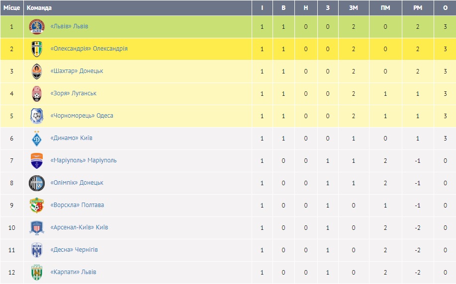Click the «О» points column header
This screenshot has height=284, width=456.
(445, 8)
